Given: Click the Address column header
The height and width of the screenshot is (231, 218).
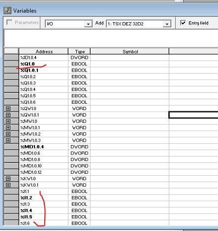Looking at the screenshot, I should tap(44, 51).
